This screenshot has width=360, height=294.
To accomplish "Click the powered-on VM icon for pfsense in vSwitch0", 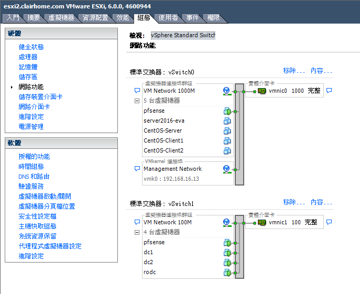I will [227, 111].
